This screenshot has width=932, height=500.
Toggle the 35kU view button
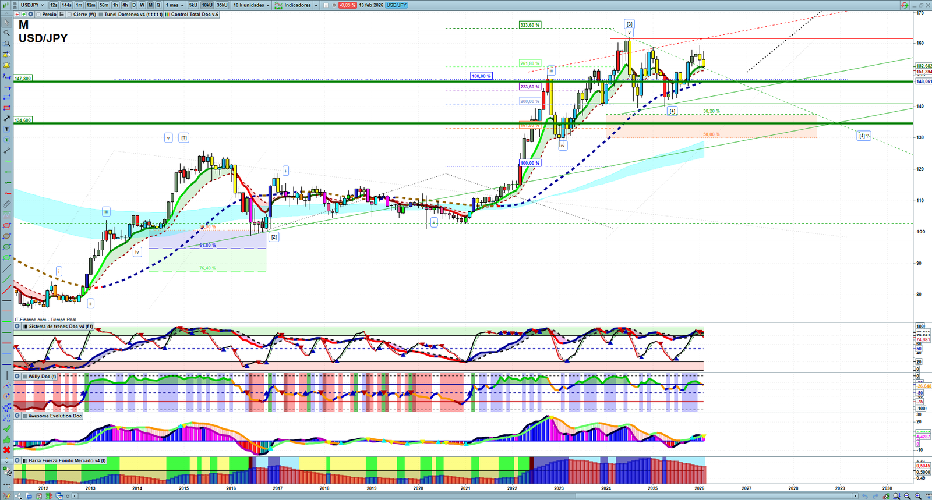coord(222,5)
